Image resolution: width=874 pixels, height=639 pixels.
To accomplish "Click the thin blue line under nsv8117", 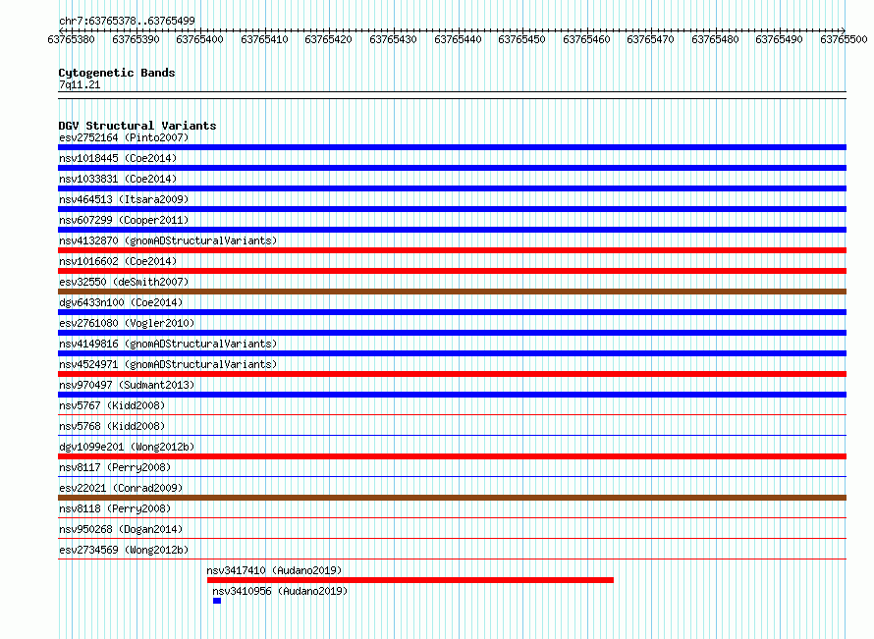I will coord(452,477).
